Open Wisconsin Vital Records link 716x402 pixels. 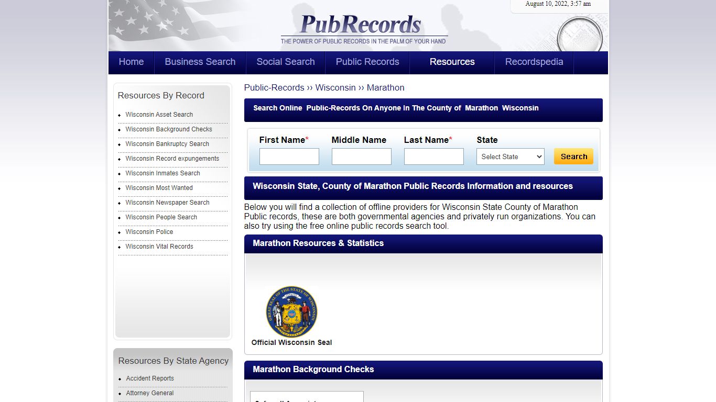point(159,247)
